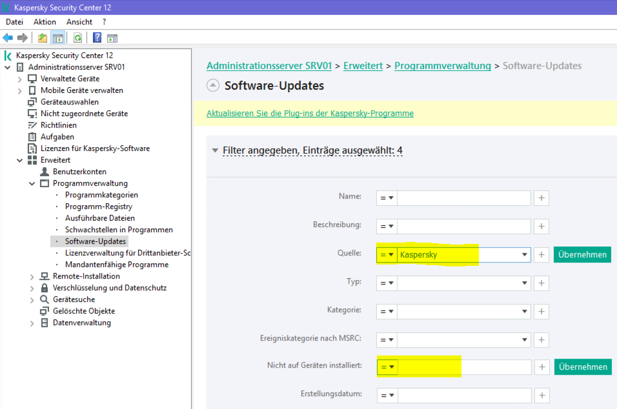Click the Nicht zugeordnete Geräte icon
Screen dimensions: 617x409
[x=32, y=114]
